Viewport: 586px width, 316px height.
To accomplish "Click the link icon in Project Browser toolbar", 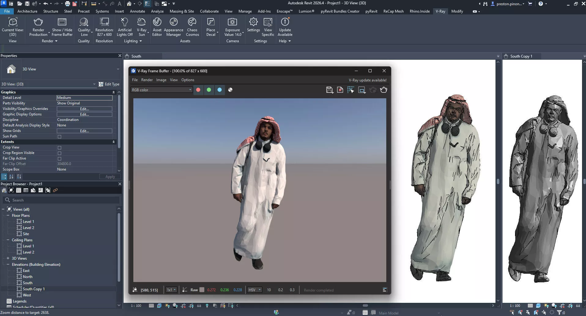I will 55,190.
